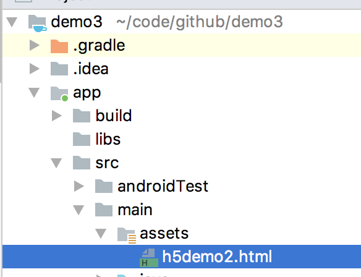This screenshot has height=277, width=361.
Task: Click the build folder icon
Action: [82, 116]
